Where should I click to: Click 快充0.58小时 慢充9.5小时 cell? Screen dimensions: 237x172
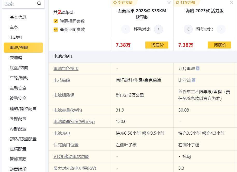(x=140, y=133)
